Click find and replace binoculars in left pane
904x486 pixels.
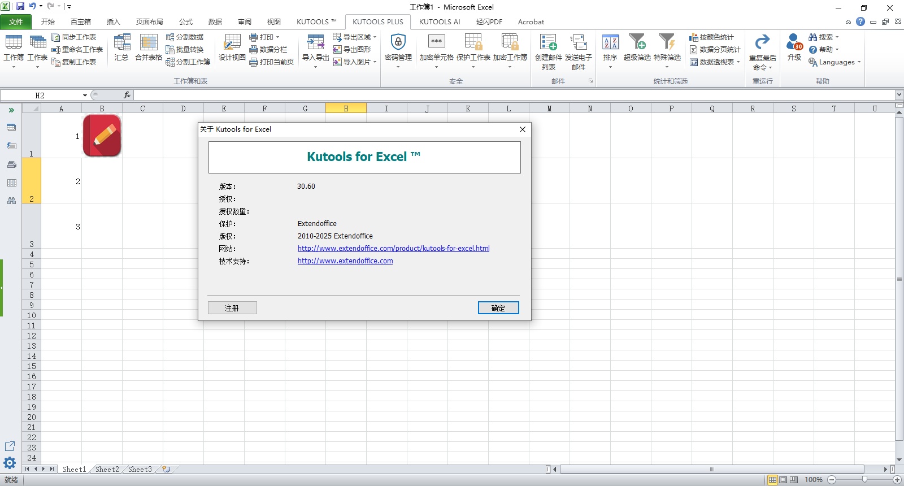pyautogui.click(x=11, y=201)
